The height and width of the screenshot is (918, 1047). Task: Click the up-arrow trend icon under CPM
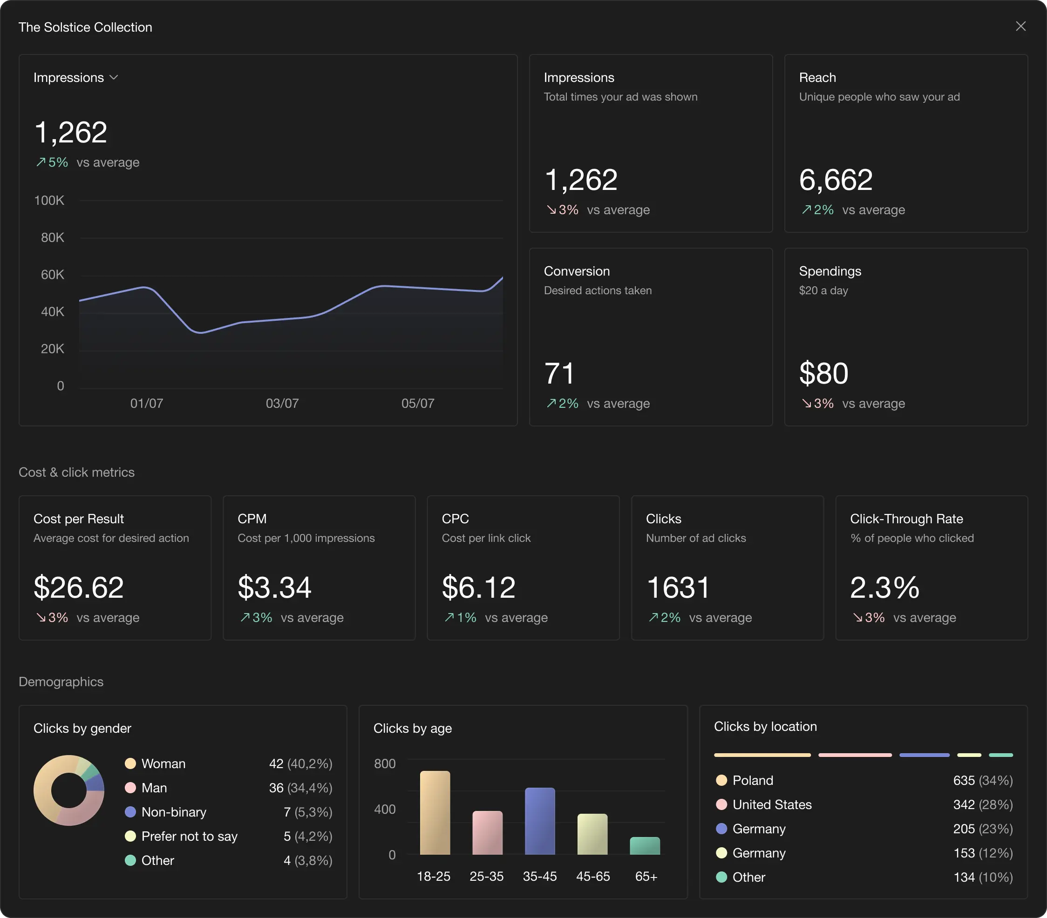point(245,617)
